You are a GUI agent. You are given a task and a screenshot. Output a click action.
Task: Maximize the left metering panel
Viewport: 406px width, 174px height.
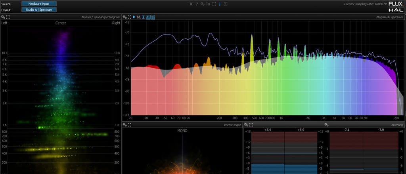pyautogui.click(x=251, y=125)
